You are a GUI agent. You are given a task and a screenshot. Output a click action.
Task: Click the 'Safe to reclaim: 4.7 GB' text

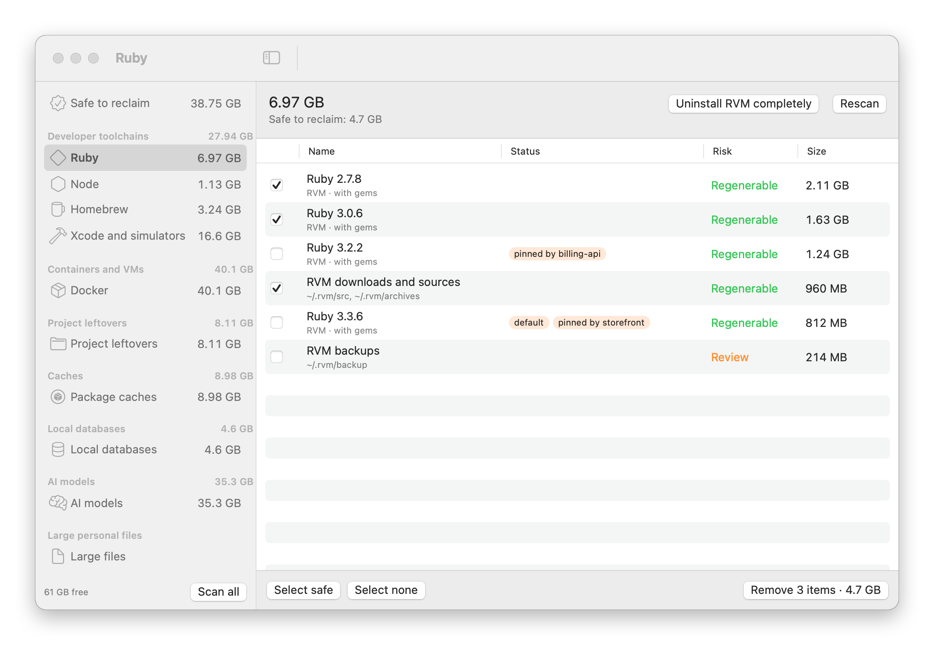(x=325, y=119)
